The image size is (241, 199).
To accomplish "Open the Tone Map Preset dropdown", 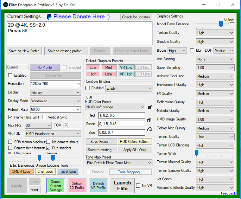I will point(119,163).
